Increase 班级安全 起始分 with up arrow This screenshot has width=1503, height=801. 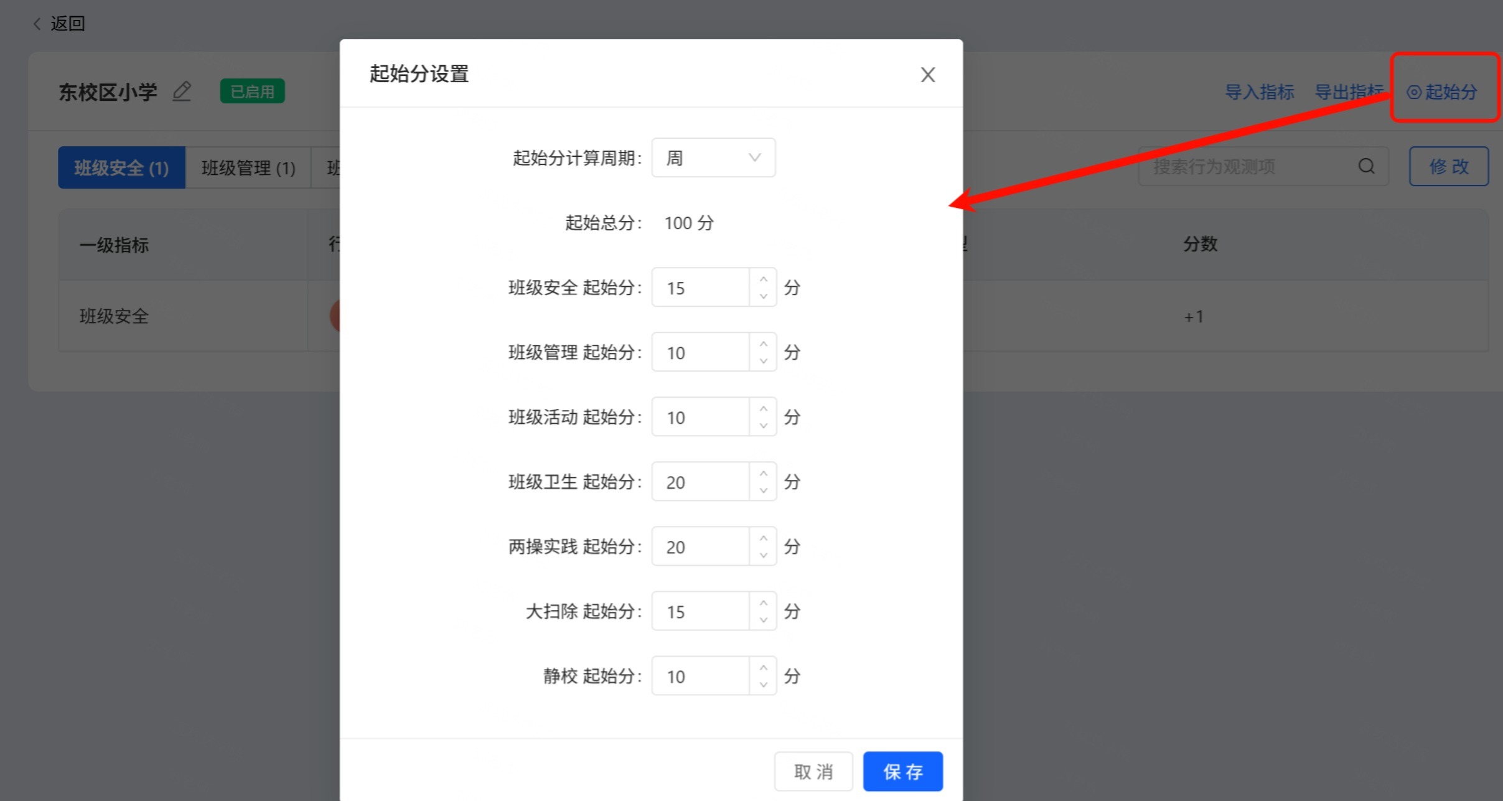tap(763, 279)
